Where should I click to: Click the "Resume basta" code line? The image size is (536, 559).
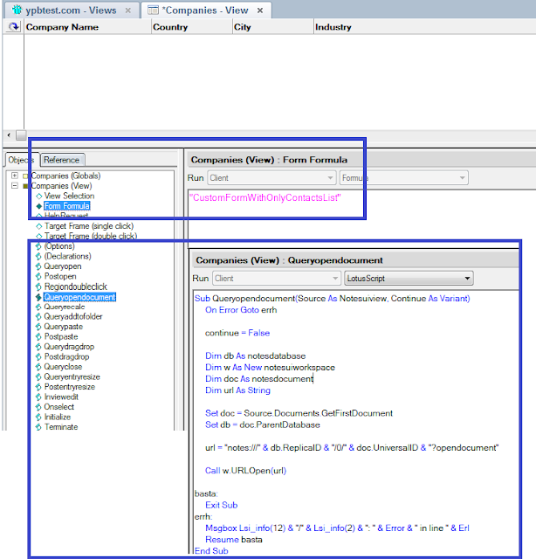pyautogui.click(x=234, y=540)
